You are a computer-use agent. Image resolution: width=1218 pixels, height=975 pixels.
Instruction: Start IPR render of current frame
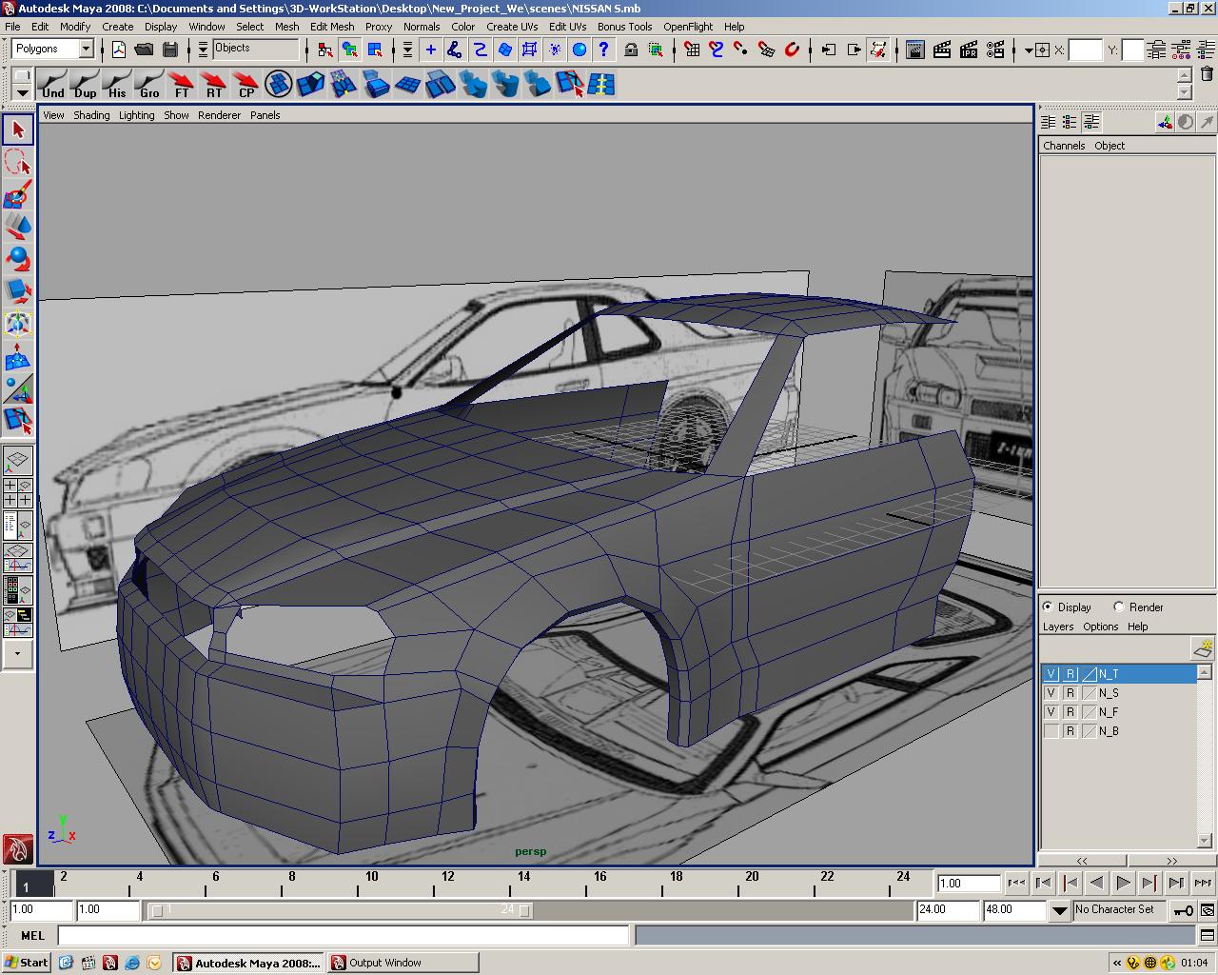(969, 50)
